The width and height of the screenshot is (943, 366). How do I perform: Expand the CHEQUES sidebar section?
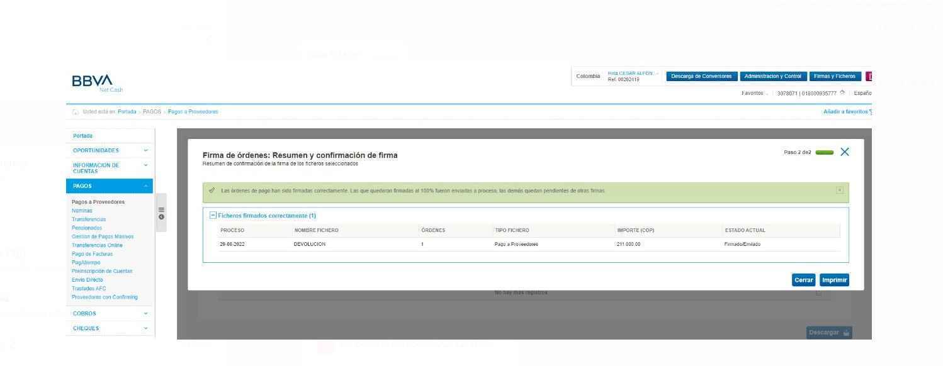(x=146, y=328)
